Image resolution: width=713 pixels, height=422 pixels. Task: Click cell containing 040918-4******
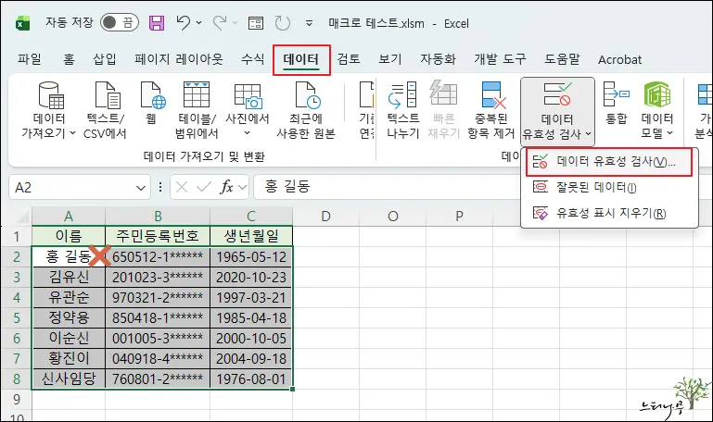[x=158, y=358]
